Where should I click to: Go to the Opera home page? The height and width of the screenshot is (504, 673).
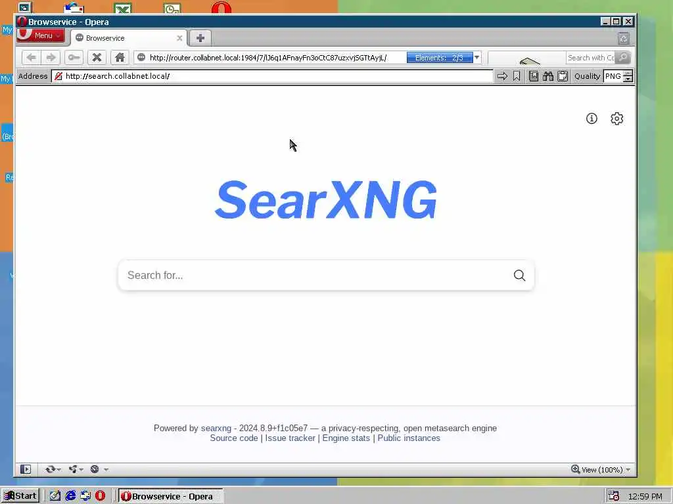(120, 58)
